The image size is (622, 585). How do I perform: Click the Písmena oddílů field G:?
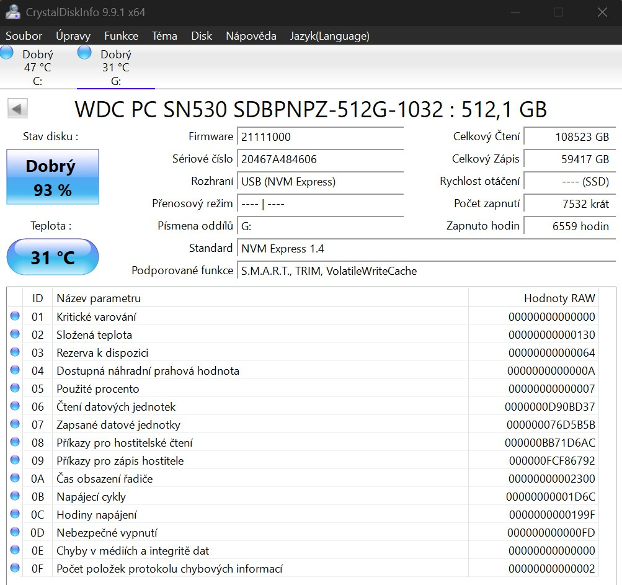[x=320, y=226]
